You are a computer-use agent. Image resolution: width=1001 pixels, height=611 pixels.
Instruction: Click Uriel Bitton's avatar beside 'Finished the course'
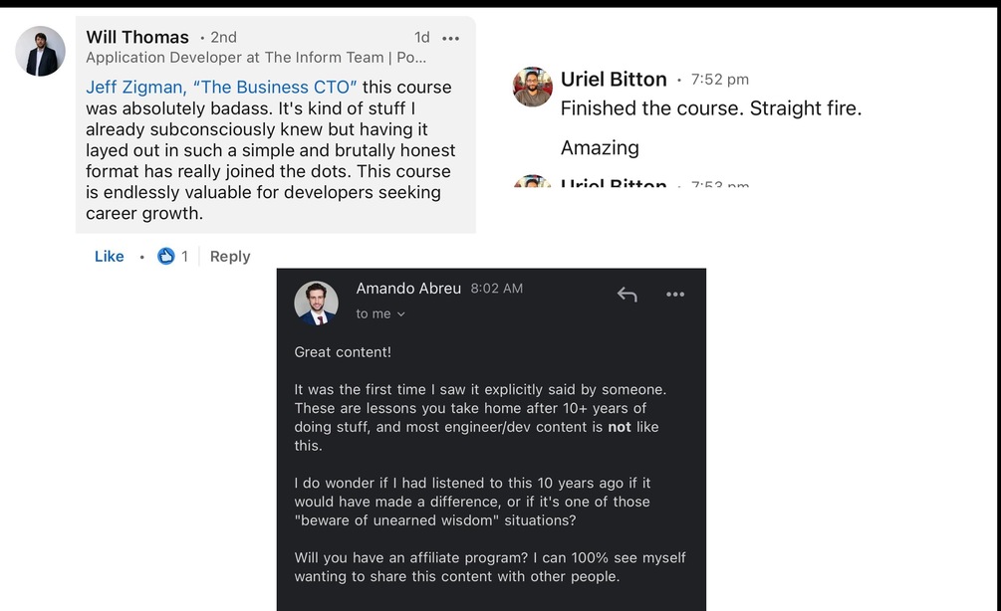pyautogui.click(x=532, y=87)
